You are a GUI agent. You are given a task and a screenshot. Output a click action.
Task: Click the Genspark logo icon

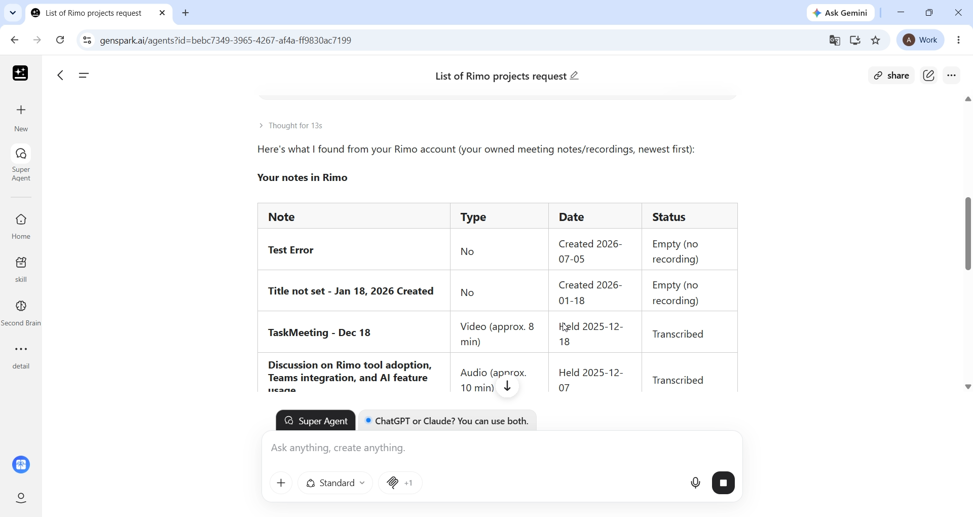(20, 74)
